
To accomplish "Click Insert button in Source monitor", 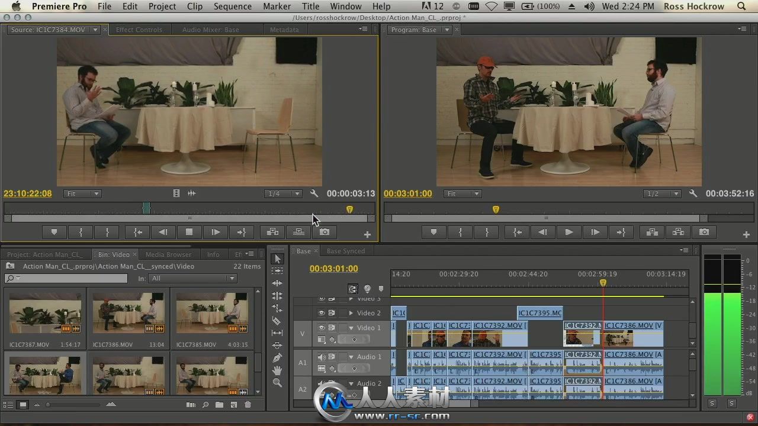I will coord(273,233).
